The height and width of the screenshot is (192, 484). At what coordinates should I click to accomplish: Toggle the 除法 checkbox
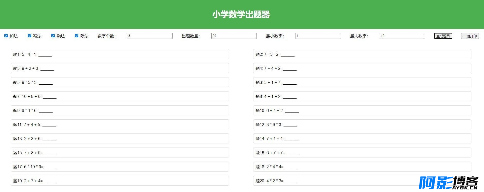[x=77, y=36]
